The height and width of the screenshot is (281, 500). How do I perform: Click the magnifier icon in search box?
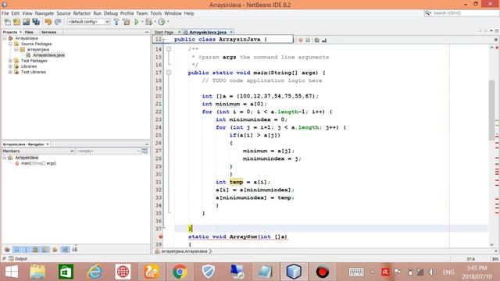(427, 12)
